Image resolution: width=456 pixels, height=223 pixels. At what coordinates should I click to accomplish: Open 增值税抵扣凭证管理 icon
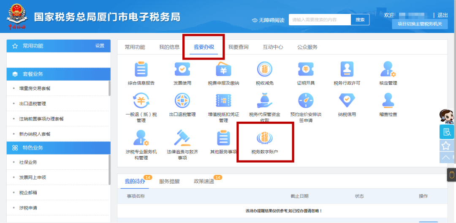(223, 101)
